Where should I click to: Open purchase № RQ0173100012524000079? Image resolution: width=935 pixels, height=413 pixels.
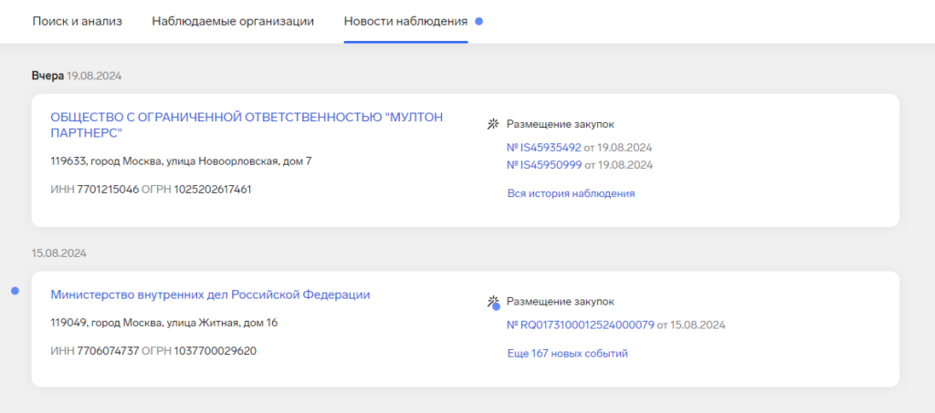point(581,325)
